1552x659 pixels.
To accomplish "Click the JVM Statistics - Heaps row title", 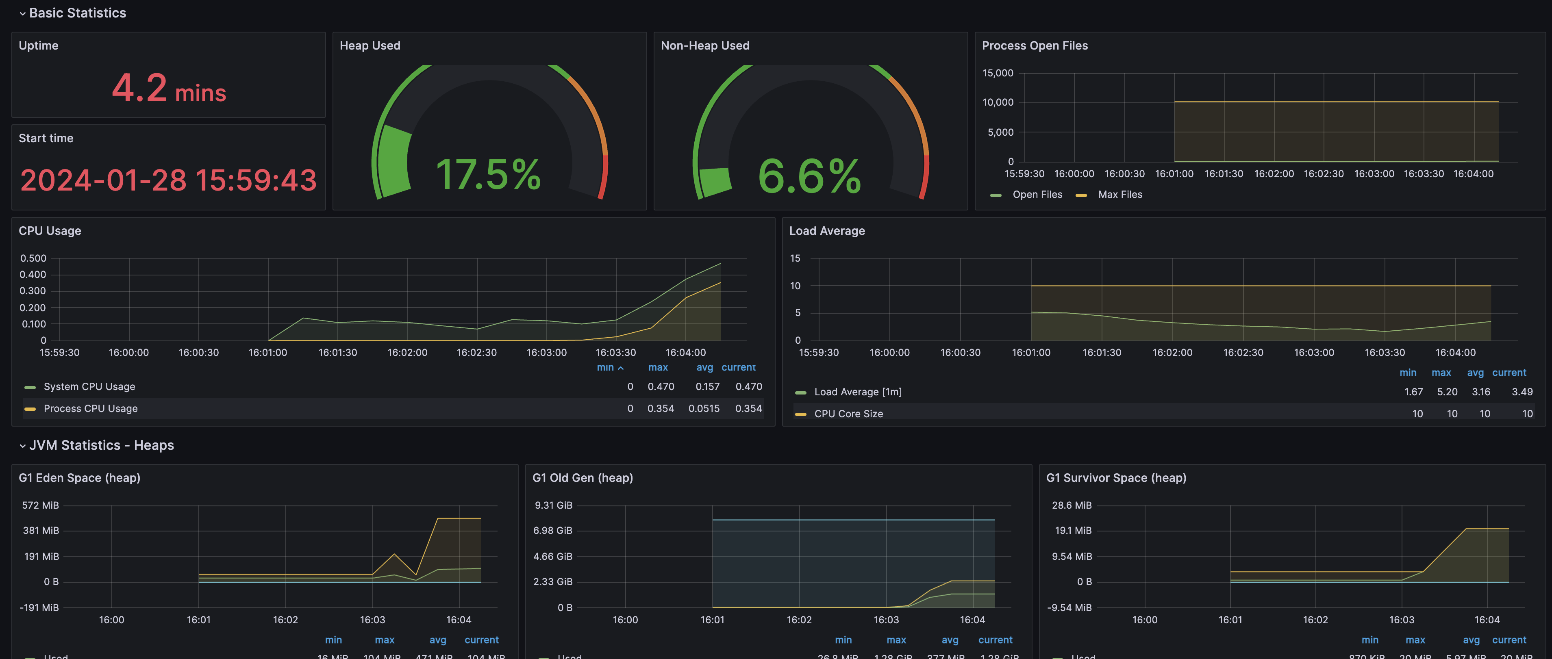I will pos(101,445).
